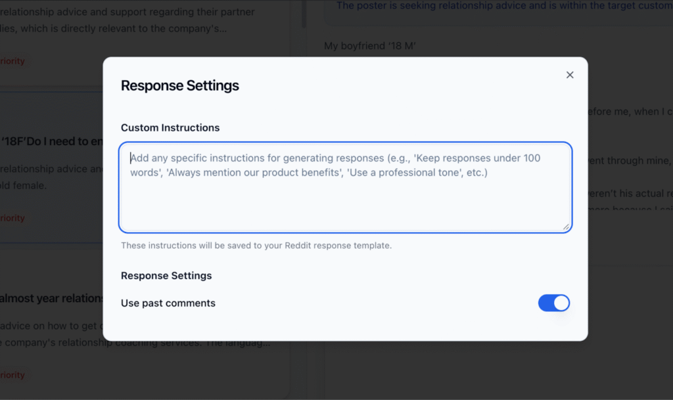Click the priority tag under the '18F' post
673x400 pixels.
(x=12, y=218)
